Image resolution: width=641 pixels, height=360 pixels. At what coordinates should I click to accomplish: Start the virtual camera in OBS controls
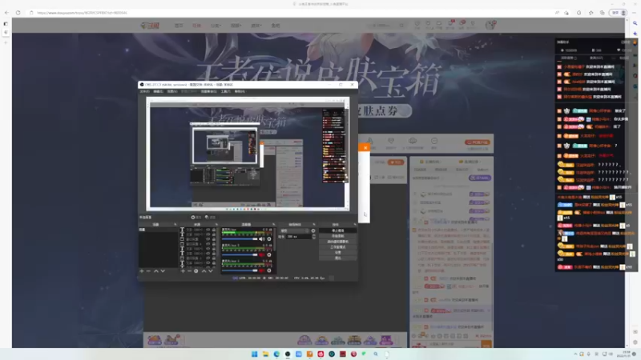pyautogui.click(x=337, y=242)
